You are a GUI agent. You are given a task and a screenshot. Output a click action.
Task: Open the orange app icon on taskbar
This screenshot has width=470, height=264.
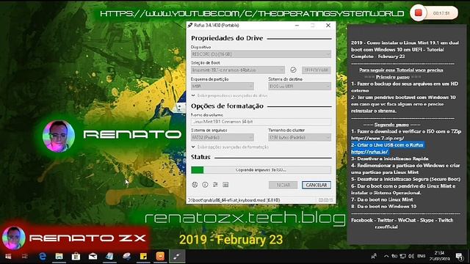click(x=160, y=256)
